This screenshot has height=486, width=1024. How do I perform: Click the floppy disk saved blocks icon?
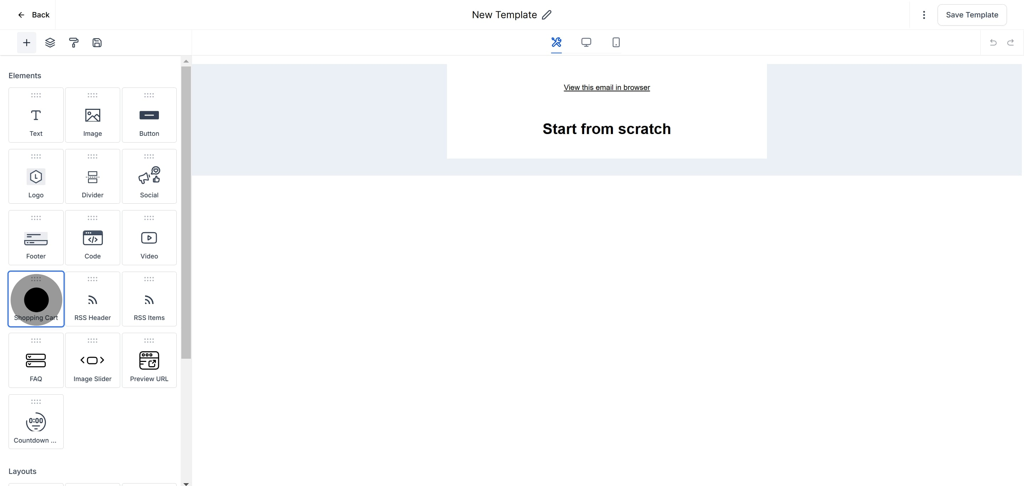pyautogui.click(x=97, y=43)
